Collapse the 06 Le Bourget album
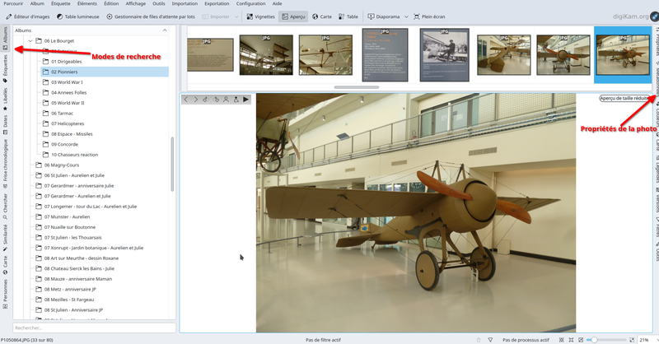 (30, 40)
